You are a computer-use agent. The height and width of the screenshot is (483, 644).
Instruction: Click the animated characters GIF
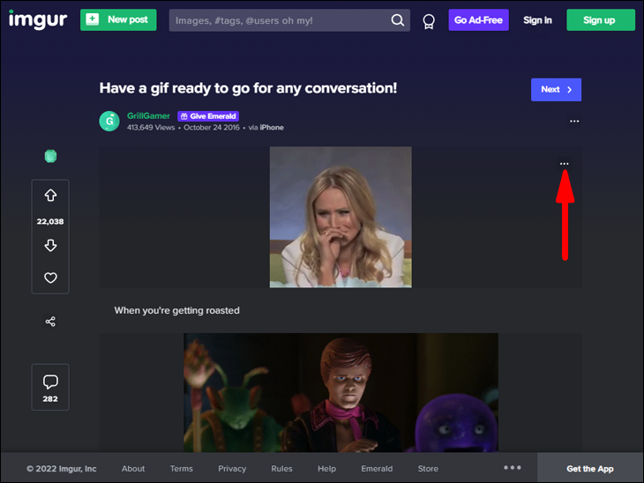(341, 392)
